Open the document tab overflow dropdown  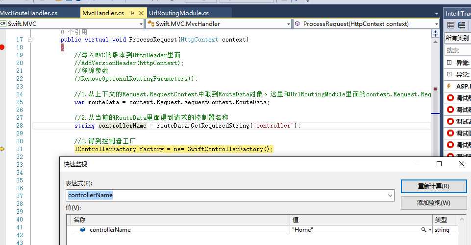point(437,14)
